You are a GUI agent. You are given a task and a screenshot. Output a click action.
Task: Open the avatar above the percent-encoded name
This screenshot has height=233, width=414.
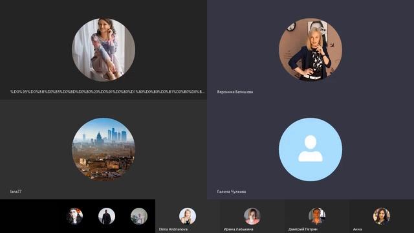tap(103, 50)
